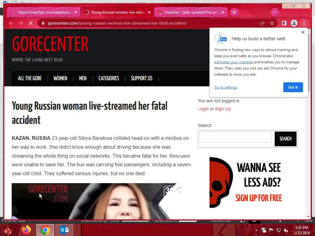
Task: Open the Action Center flag icon
Action: pos(271,230)
